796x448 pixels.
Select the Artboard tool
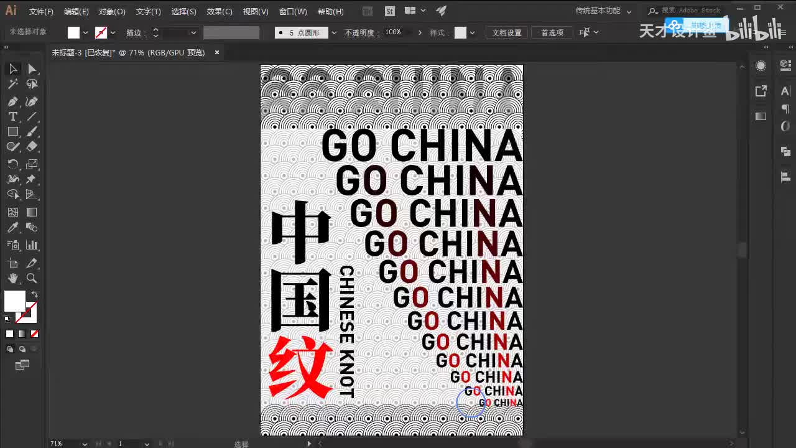click(x=12, y=263)
